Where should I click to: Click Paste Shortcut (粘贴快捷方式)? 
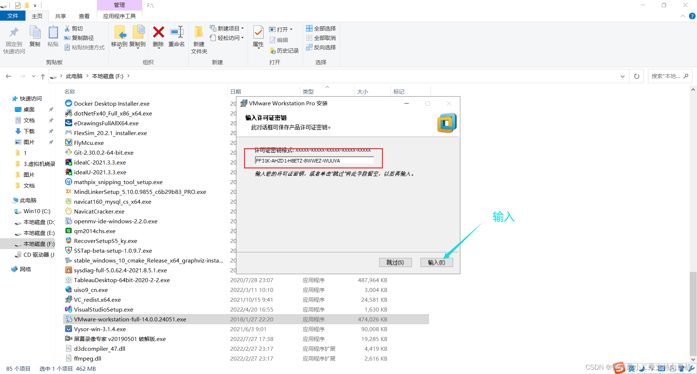coord(85,47)
